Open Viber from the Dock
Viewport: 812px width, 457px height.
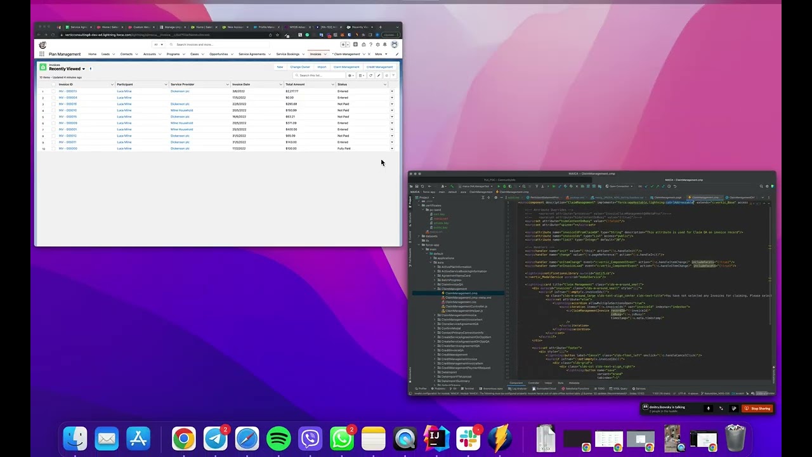click(x=310, y=439)
